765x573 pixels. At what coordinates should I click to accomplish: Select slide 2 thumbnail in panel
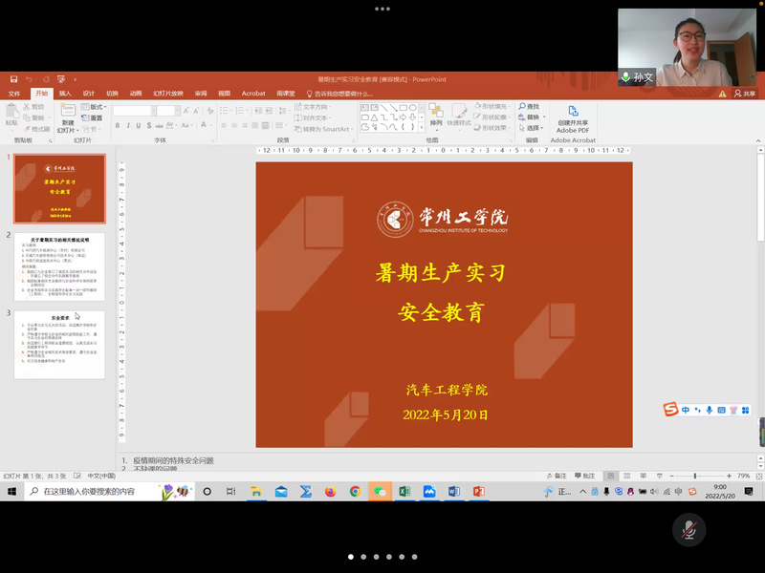59,266
